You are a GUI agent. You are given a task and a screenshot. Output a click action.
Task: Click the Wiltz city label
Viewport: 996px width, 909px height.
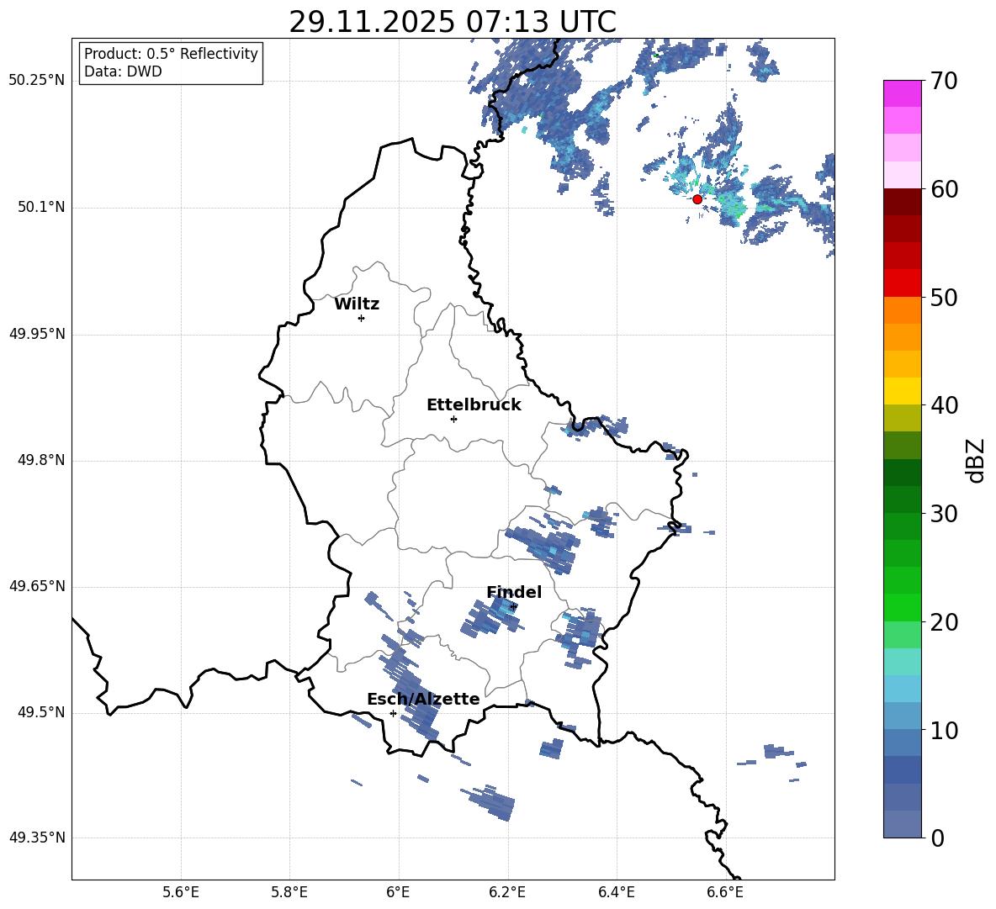click(x=357, y=304)
